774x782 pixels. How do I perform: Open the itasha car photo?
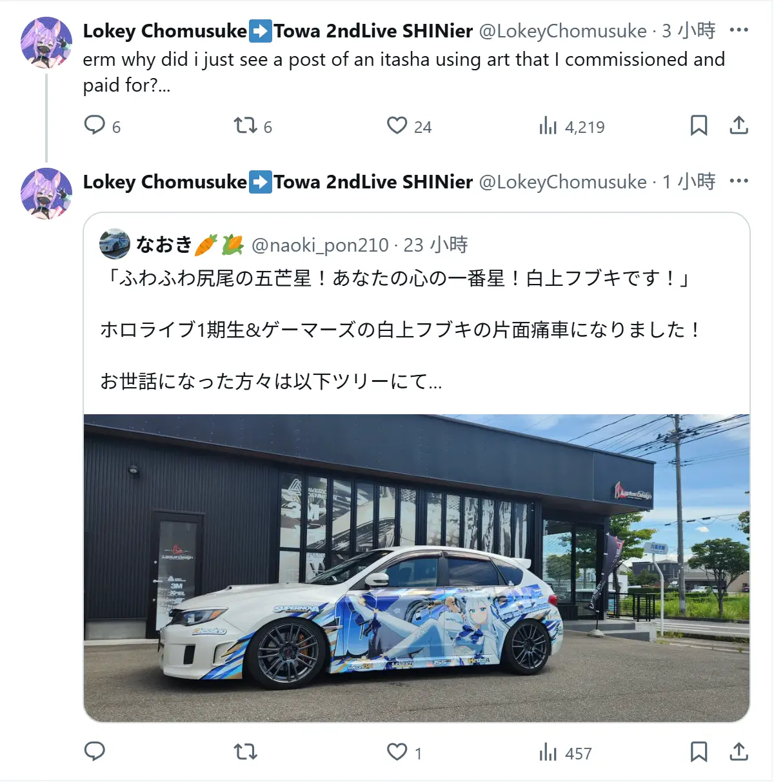coord(417,568)
